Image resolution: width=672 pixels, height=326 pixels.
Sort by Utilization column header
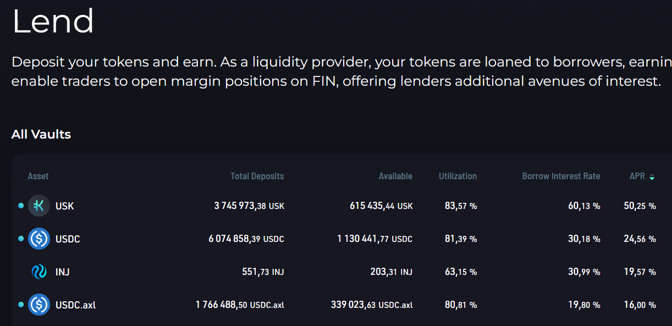[x=458, y=176]
